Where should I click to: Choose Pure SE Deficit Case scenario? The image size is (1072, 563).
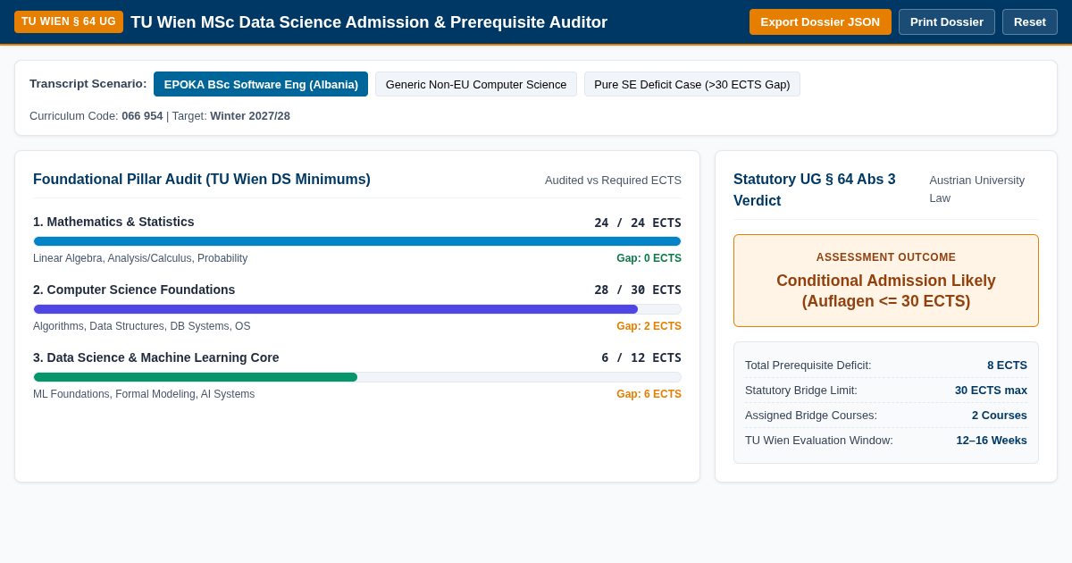pyautogui.click(x=692, y=84)
